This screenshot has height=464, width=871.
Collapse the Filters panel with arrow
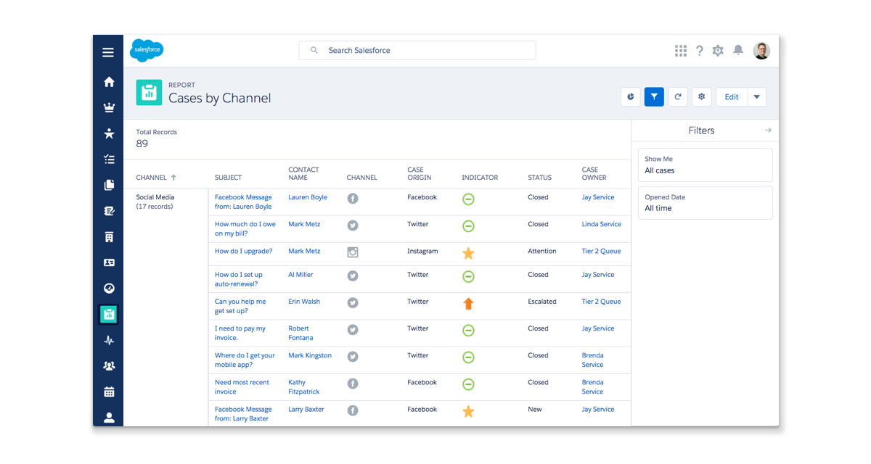tap(768, 130)
